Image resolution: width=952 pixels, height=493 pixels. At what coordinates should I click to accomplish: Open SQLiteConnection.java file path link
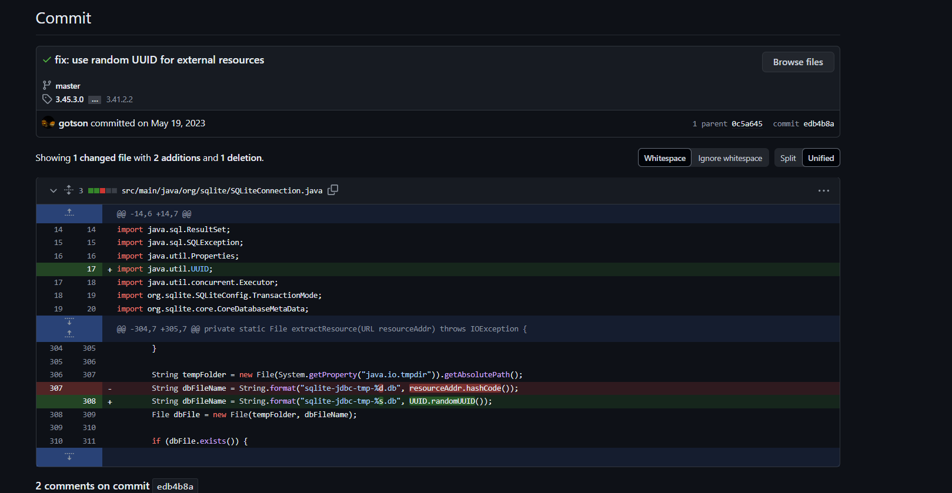tap(222, 191)
